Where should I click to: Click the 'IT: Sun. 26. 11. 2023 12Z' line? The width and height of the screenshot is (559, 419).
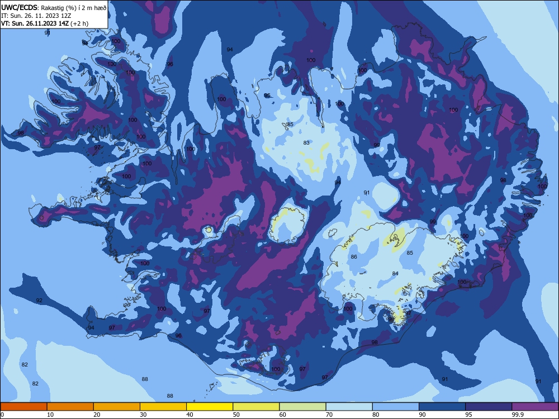[36, 16]
